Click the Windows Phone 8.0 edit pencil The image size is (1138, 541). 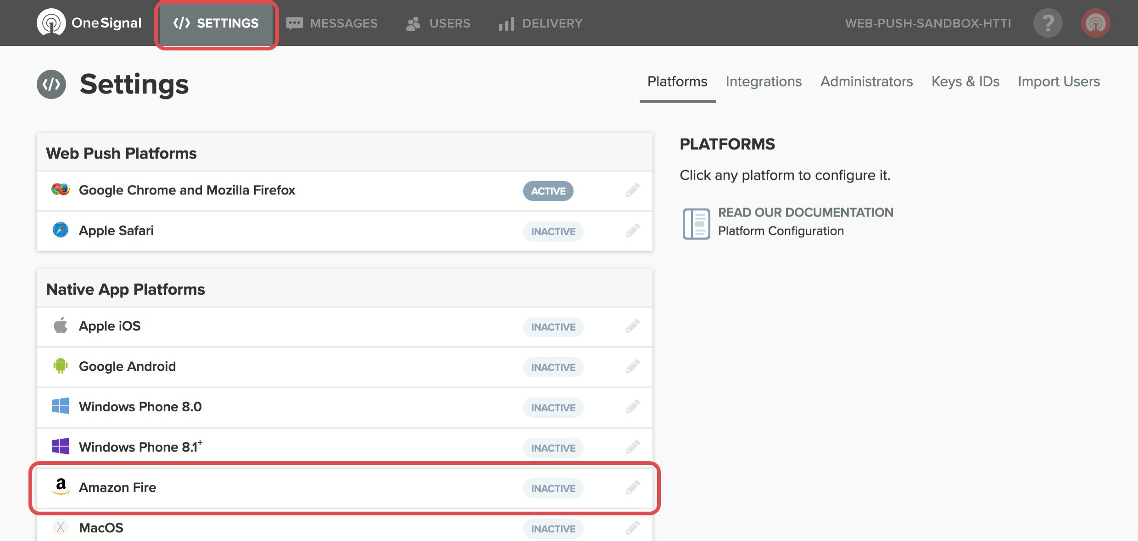tap(633, 407)
